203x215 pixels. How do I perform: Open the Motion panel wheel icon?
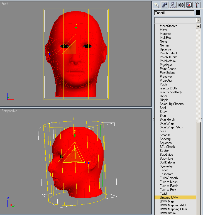click(181, 5)
